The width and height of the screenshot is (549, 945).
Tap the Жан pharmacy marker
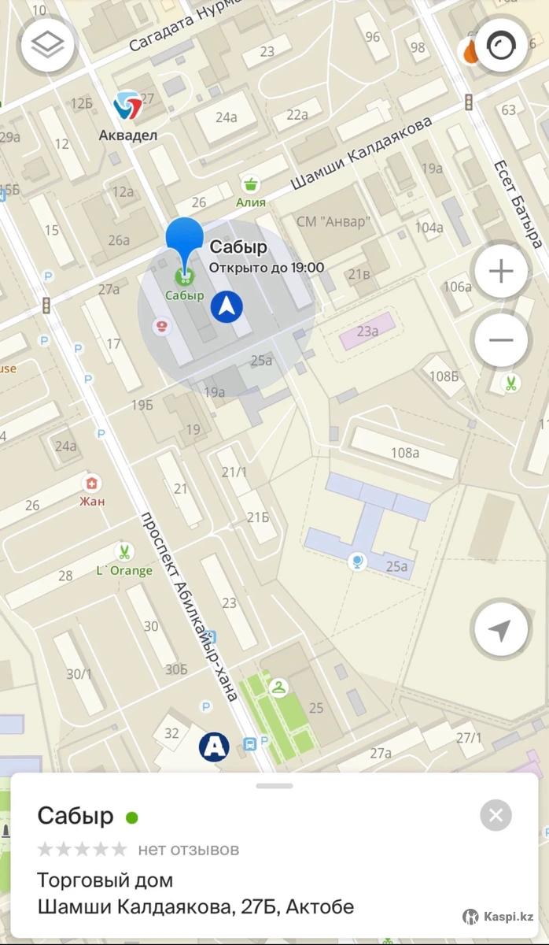pos(92,484)
